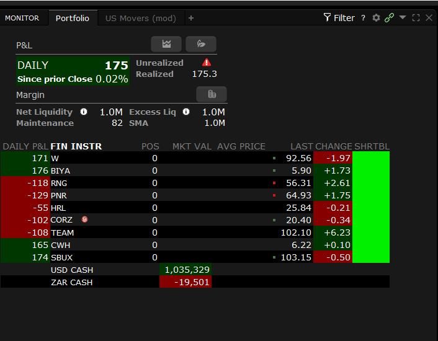
Task: Click the SMA label
Action: 138,123
